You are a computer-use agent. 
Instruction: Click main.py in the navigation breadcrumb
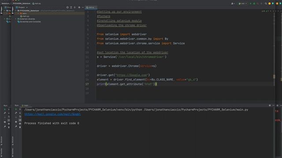click(37, 4)
